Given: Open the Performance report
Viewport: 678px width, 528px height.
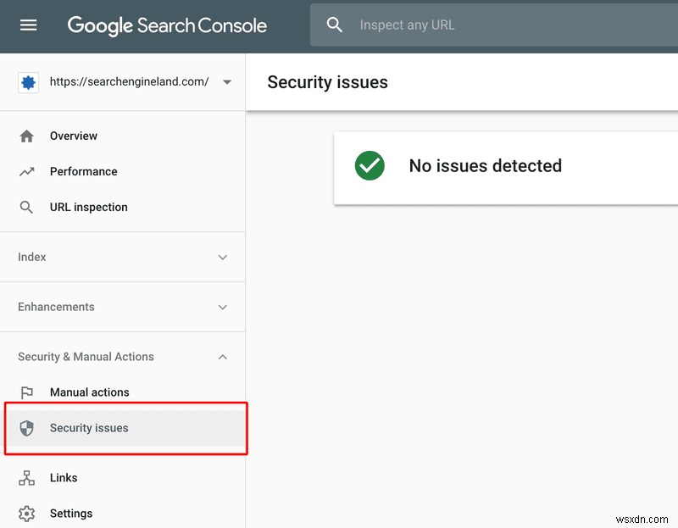Looking at the screenshot, I should (84, 172).
